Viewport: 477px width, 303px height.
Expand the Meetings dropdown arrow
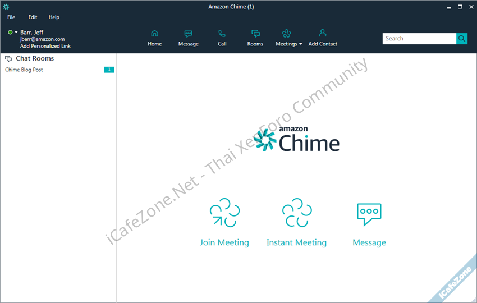point(301,44)
